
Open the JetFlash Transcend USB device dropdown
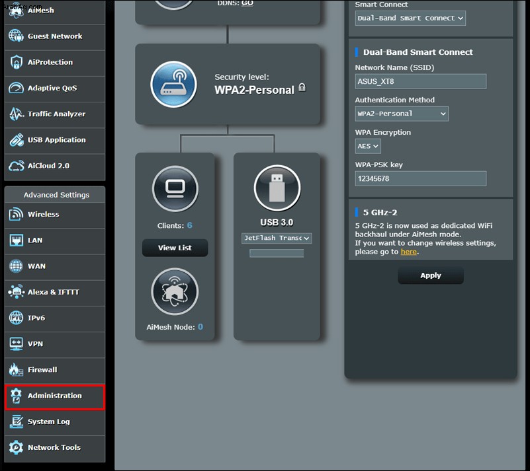coord(277,238)
